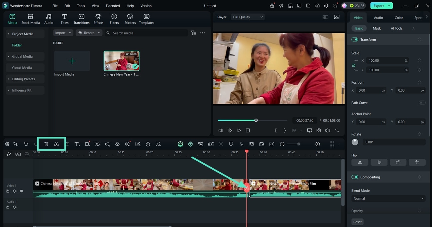Toggle the Transform switch off
This screenshot has width=432, height=227.
355,39
